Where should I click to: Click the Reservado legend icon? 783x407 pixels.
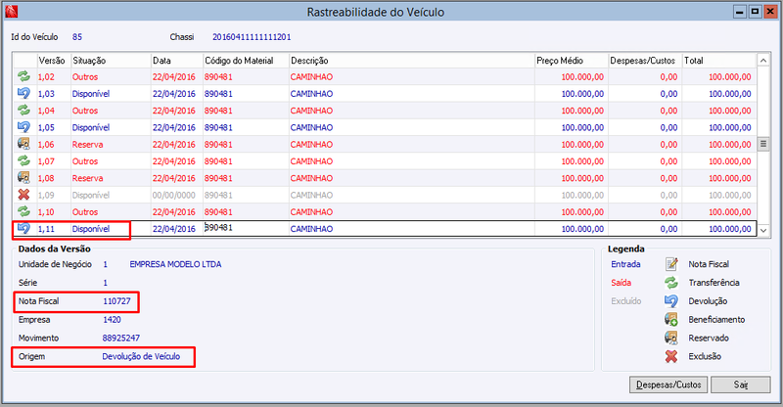click(671, 339)
